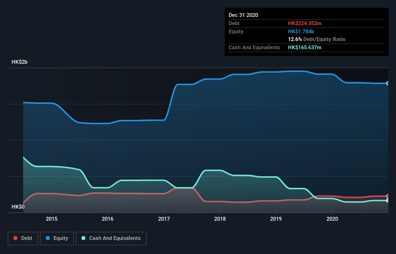Toggle Cash And Equivalents legend button

point(111,239)
